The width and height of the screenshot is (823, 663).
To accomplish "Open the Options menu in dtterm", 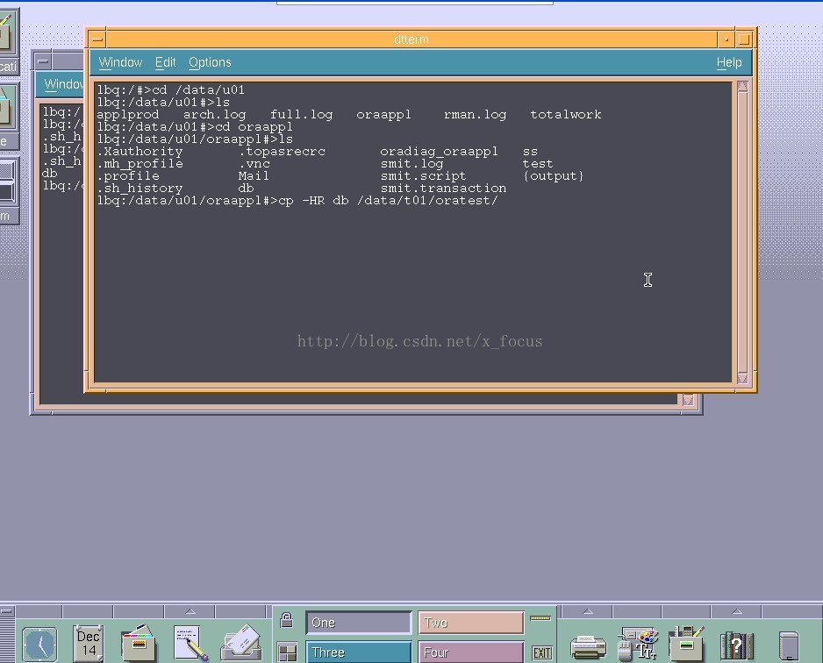I will point(210,62).
